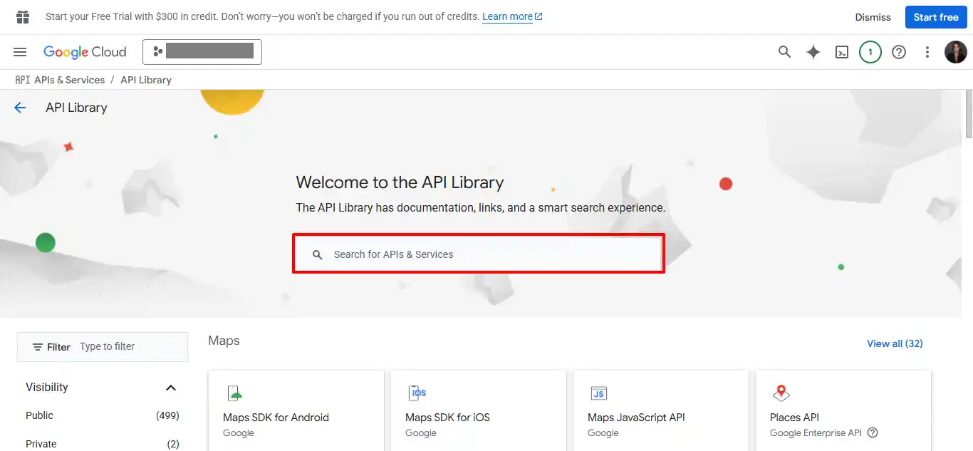
Task: Open the Maps SDK for iOS card
Action: 478,410
